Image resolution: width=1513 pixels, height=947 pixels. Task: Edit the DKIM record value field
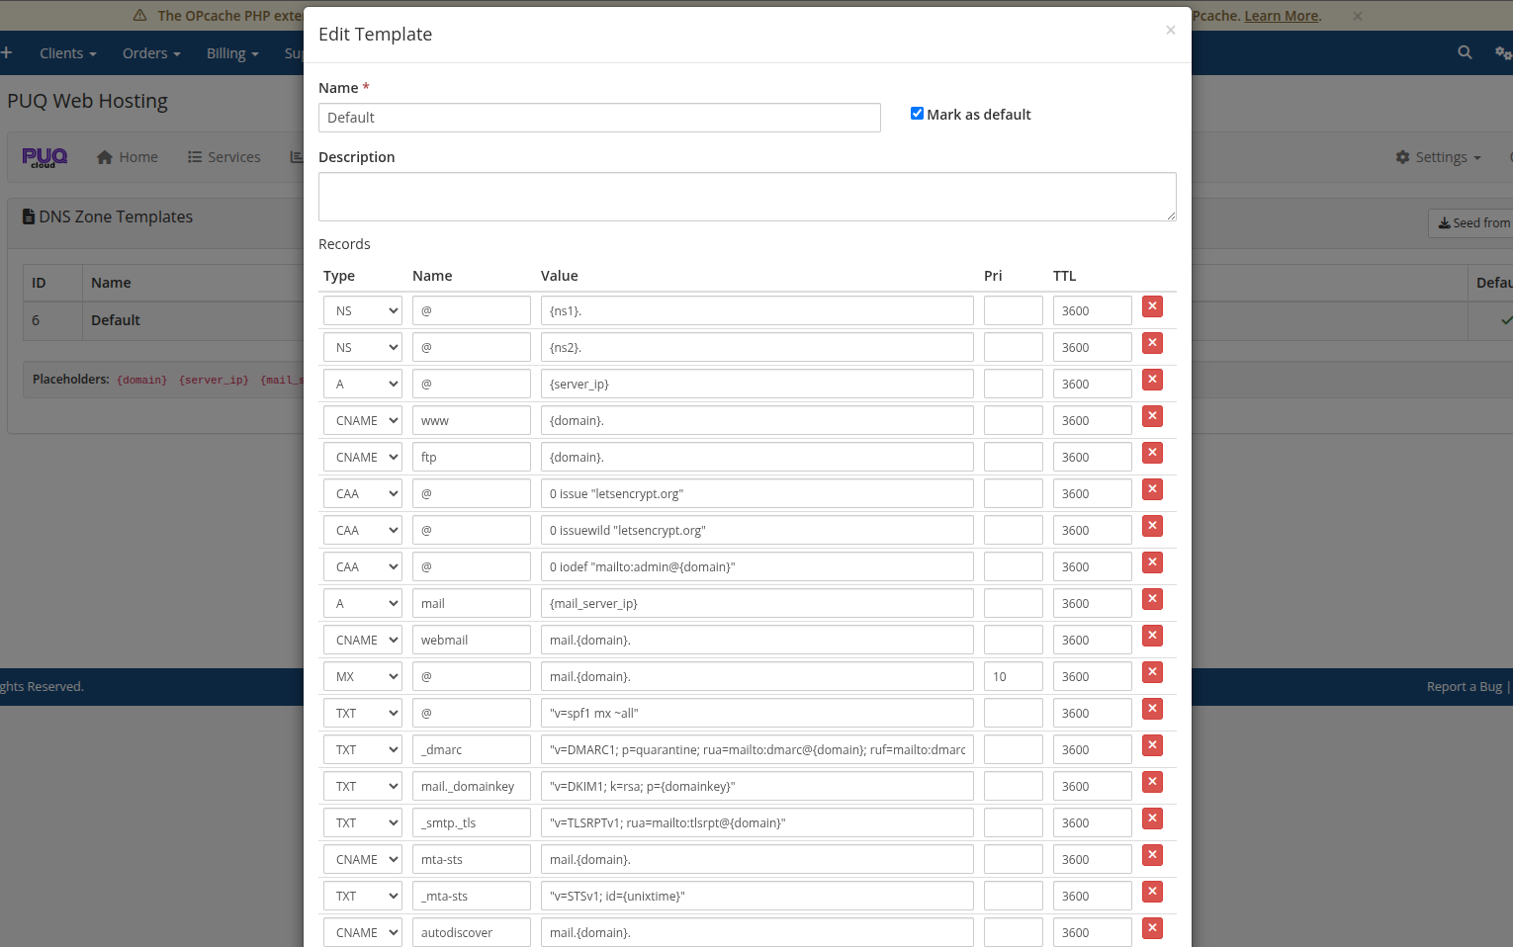[757, 786]
